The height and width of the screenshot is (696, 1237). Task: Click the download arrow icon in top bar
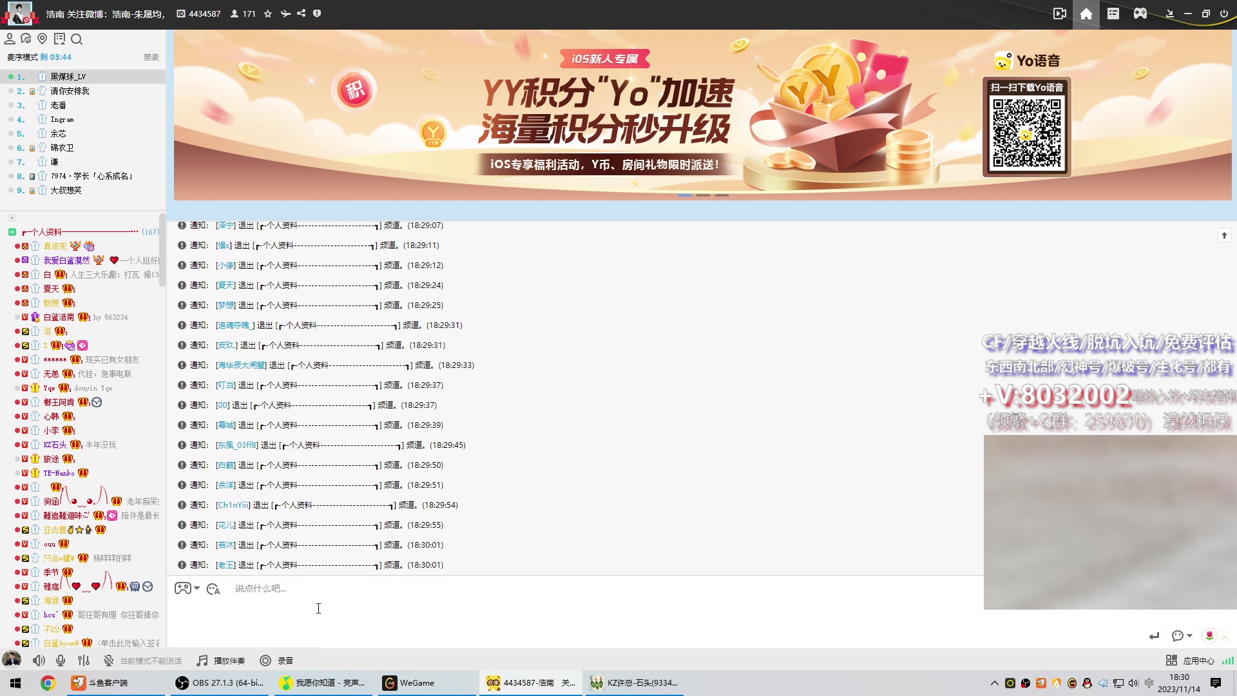coord(1170,14)
